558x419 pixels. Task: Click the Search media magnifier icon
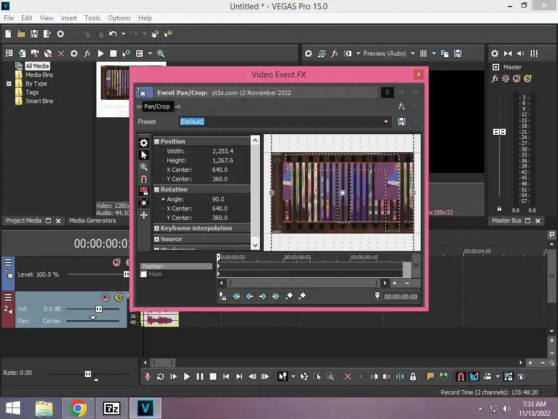tap(161, 53)
